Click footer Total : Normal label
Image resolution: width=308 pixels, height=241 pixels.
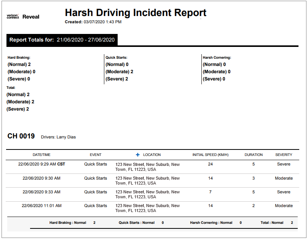pyautogui.click(x=272, y=223)
